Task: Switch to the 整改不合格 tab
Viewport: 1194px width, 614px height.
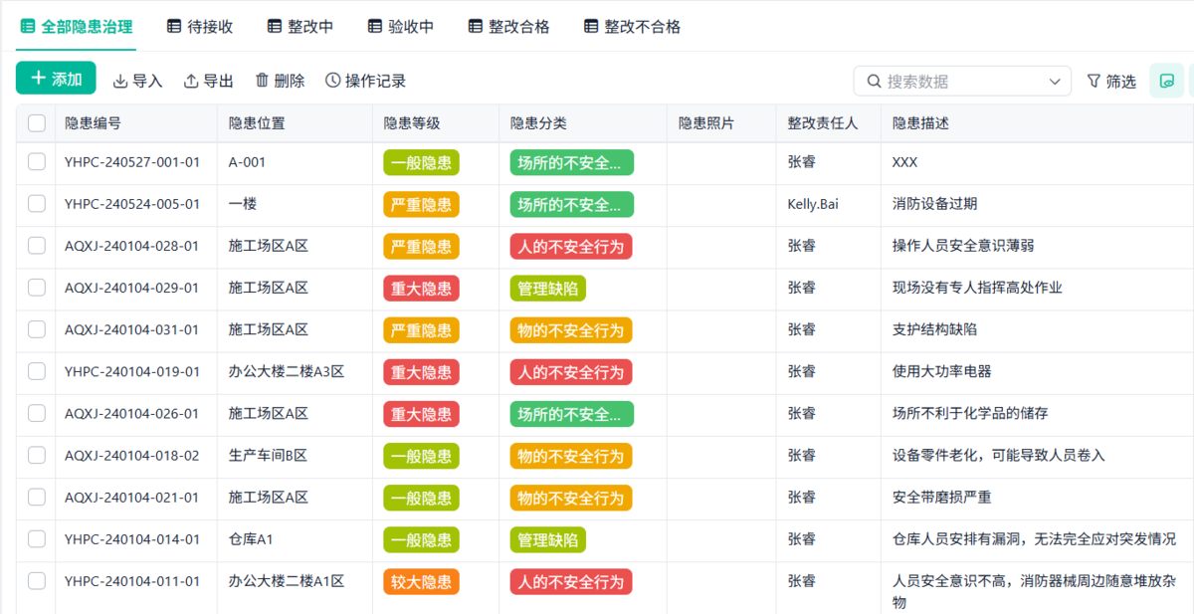Action: pyautogui.click(x=632, y=27)
